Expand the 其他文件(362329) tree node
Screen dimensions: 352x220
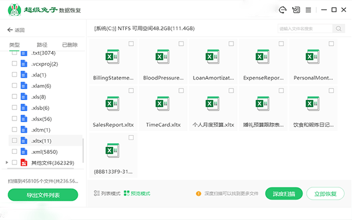pyautogui.click(x=7, y=163)
